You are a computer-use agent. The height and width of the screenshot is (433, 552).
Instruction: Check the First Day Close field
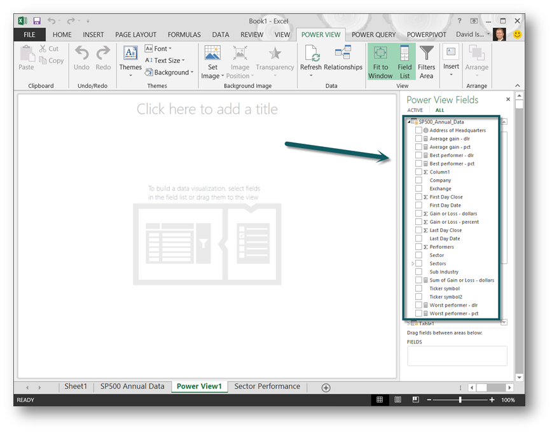[418, 196]
